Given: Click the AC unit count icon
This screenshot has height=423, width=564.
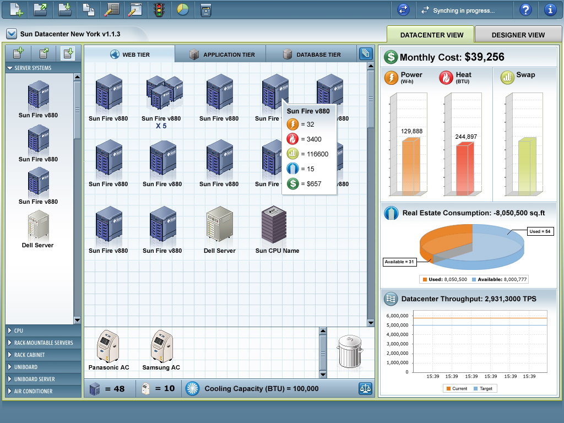Looking at the screenshot, I should pos(145,389).
